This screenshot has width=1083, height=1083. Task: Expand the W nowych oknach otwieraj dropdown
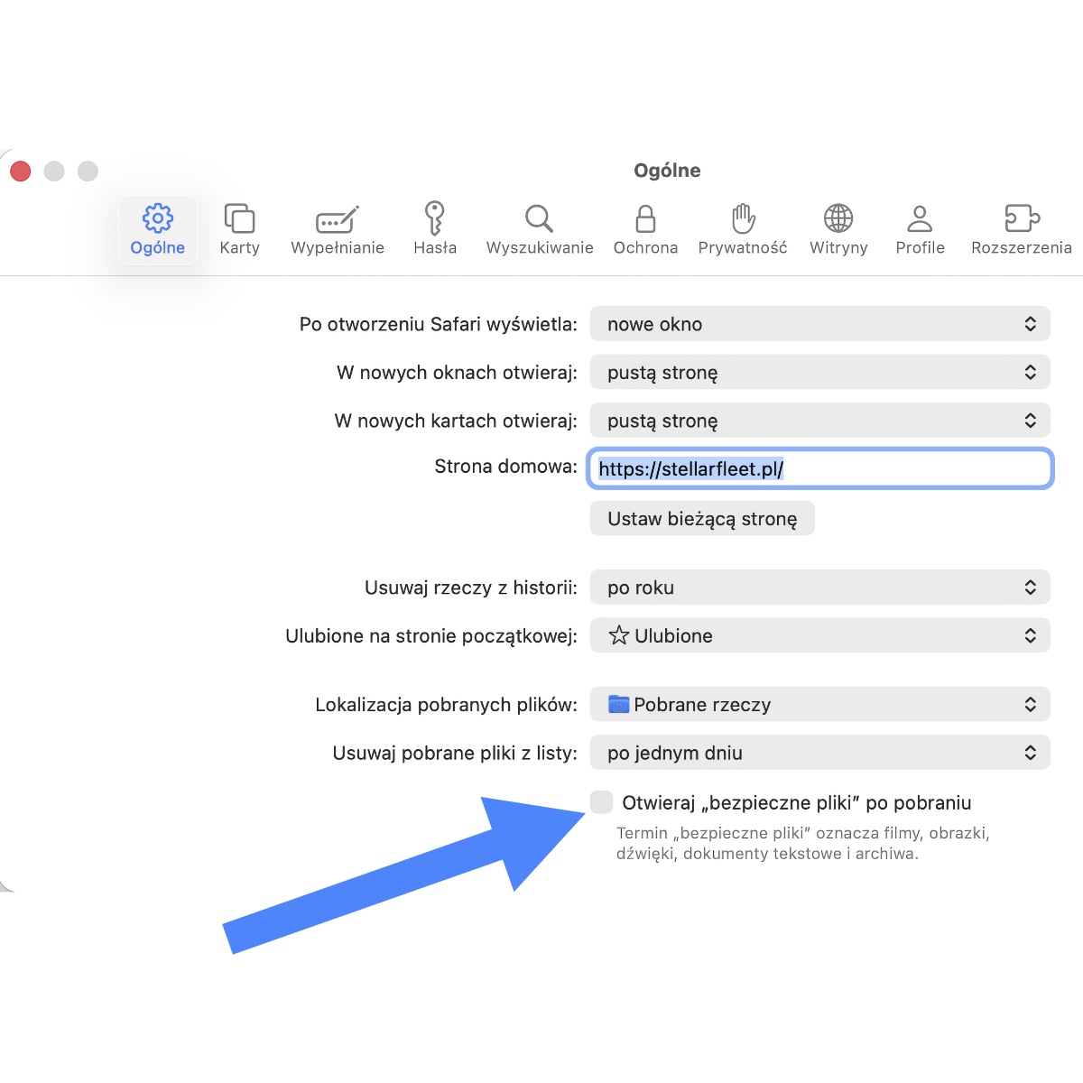[820, 372]
